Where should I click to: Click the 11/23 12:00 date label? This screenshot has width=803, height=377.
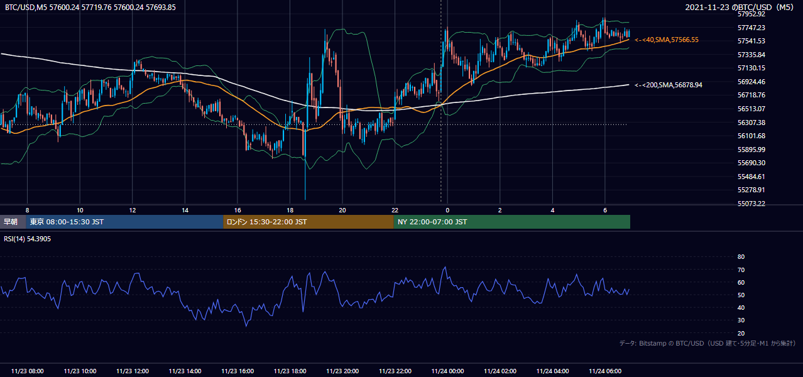pos(133,371)
